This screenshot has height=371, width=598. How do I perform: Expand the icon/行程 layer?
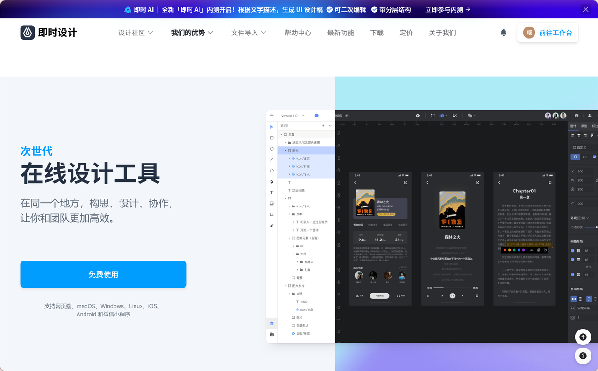click(289, 166)
